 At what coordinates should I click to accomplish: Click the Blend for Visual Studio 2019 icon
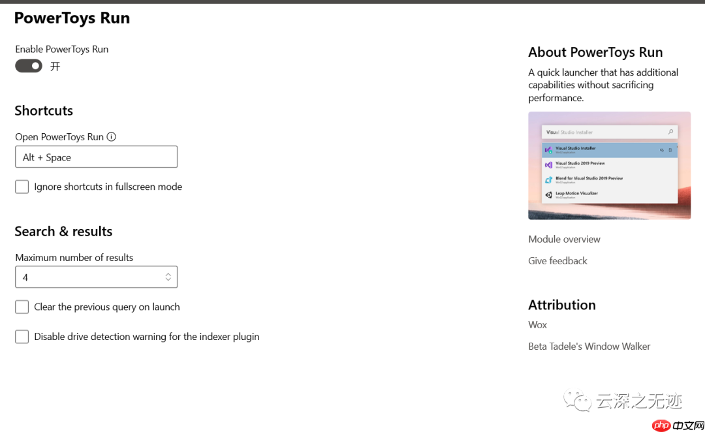(548, 179)
